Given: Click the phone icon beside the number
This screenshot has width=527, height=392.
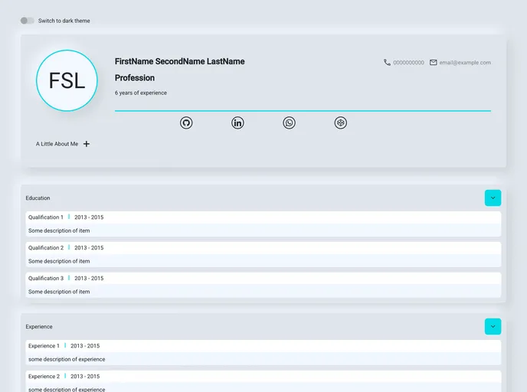Looking at the screenshot, I should pos(387,63).
